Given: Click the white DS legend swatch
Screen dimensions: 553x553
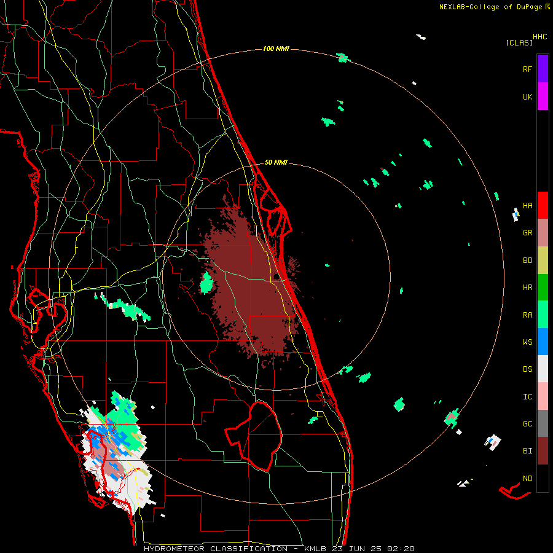Looking at the screenshot, I should coord(543,369).
